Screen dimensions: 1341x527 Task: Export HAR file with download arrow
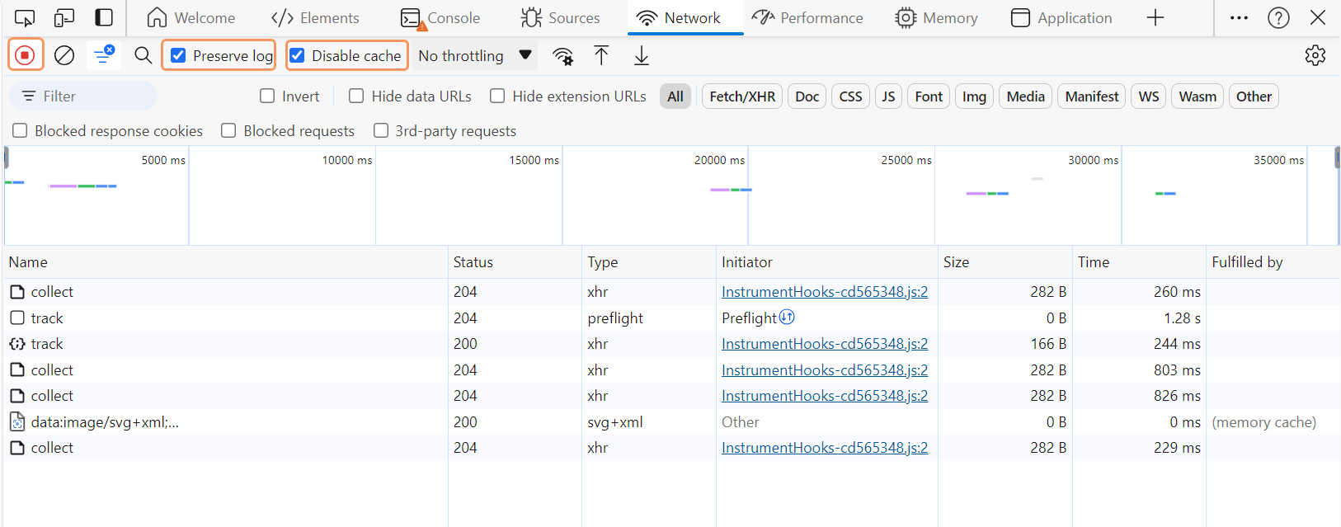641,55
